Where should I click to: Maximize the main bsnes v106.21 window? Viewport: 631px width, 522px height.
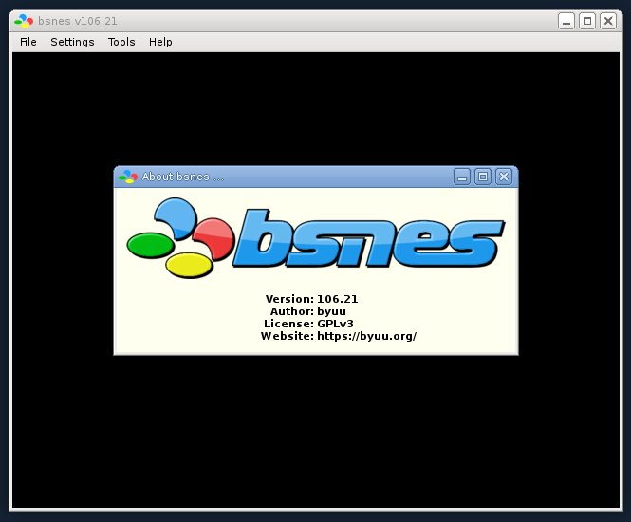(x=587, y=21)
